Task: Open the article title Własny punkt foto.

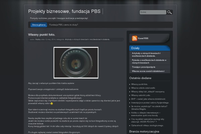Action: click(x=42, y=35)
